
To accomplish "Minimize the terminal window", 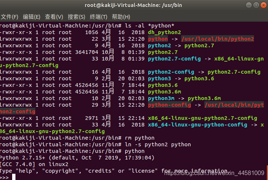I will (x=249, y=5).
